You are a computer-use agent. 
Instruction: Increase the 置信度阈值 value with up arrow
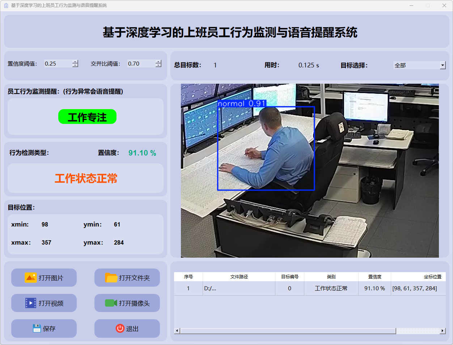tap(75, 62)
